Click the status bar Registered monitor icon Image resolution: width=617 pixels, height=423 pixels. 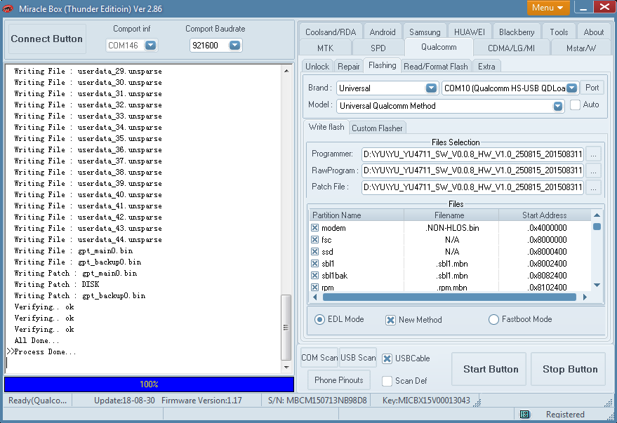(524, 415)
